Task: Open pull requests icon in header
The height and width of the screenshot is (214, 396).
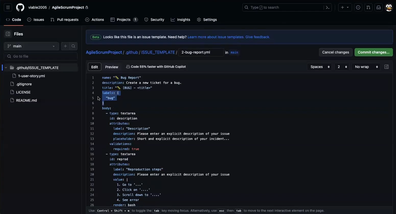Action: pyautogui.click(x=368, y=7)
